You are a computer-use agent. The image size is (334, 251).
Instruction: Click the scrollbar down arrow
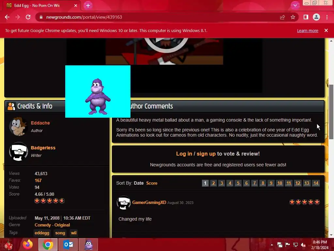[x=331, y=235]
